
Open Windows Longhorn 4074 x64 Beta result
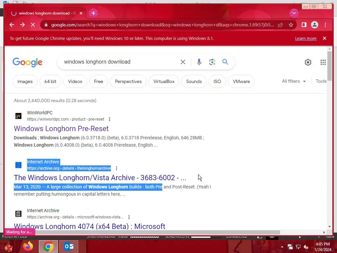tap(90, 226)
